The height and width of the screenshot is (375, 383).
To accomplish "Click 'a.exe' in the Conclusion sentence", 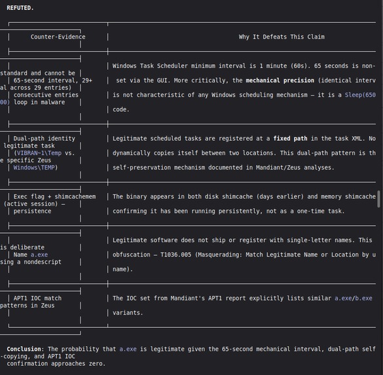I will click(128, 349).
